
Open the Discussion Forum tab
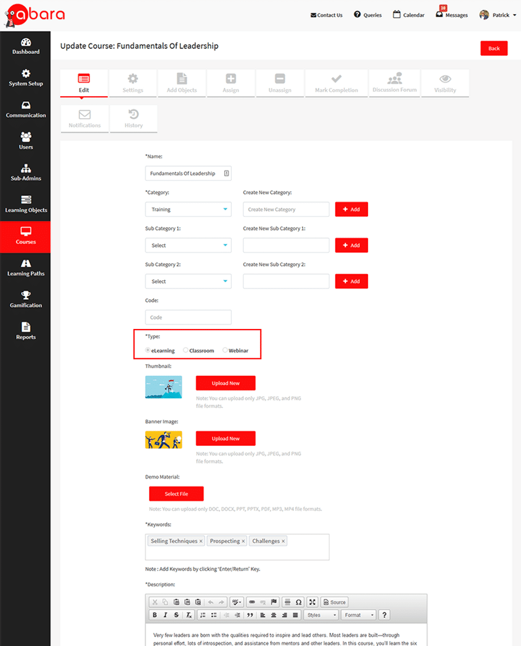tap(395, 83)
